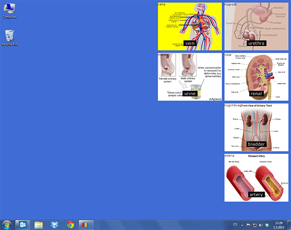This screenshot has width=291, height=230.
Task: Open Dropbox from the taskbar
Action: point(54,224)
